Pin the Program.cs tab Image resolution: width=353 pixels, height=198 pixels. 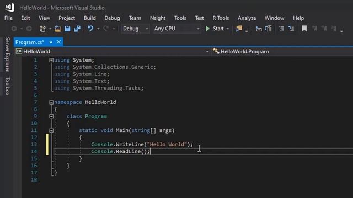coord(50,42)
